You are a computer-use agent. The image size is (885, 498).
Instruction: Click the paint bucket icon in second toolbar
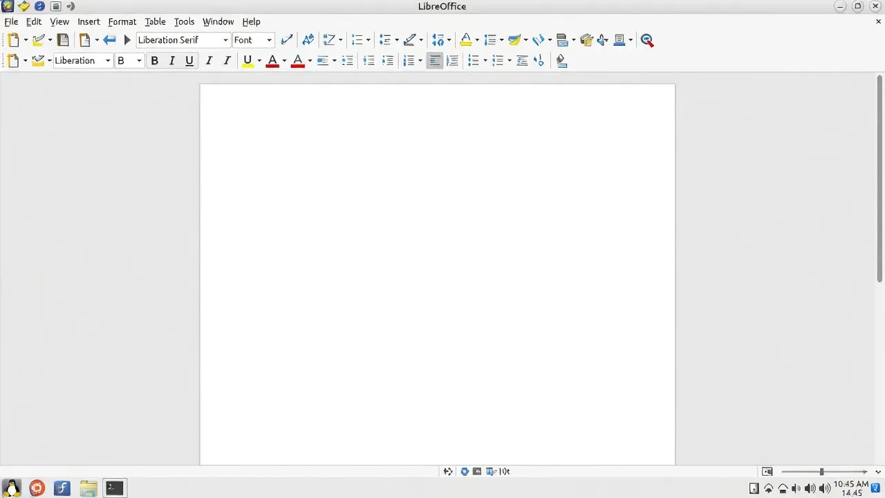(x=561, y=61)
